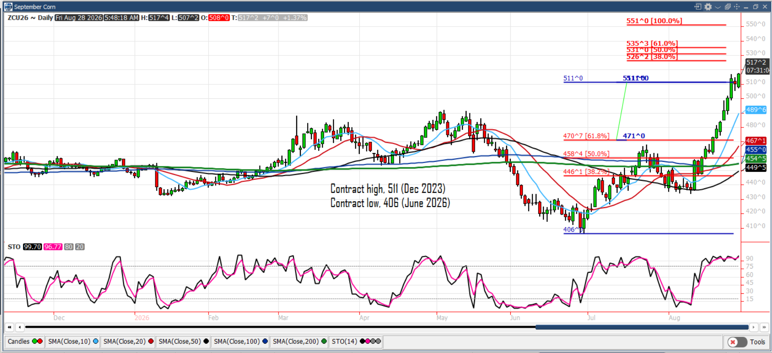Click the 526^2 [38.0%] Fibonacci label
This screenshot has height=353, width=772.
tap(652, 57)
